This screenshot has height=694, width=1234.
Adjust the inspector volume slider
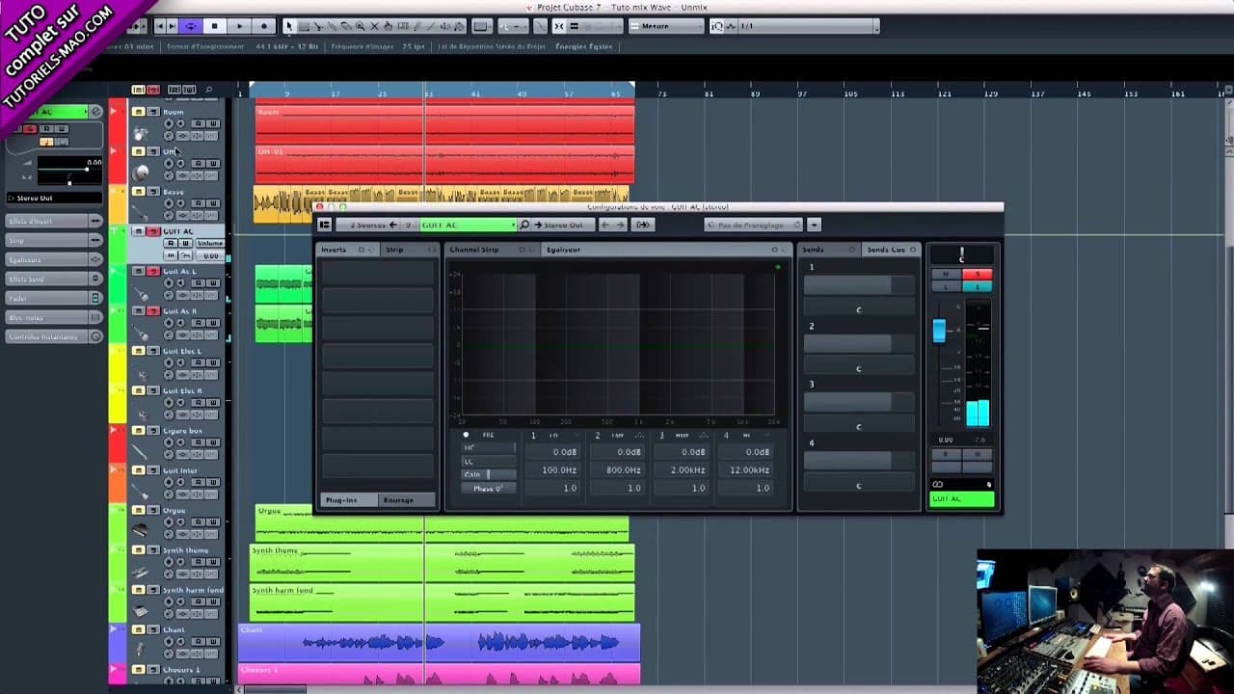tap(69, 169)
